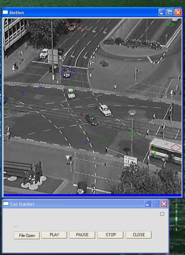Close the Motion window

point(178,13)
